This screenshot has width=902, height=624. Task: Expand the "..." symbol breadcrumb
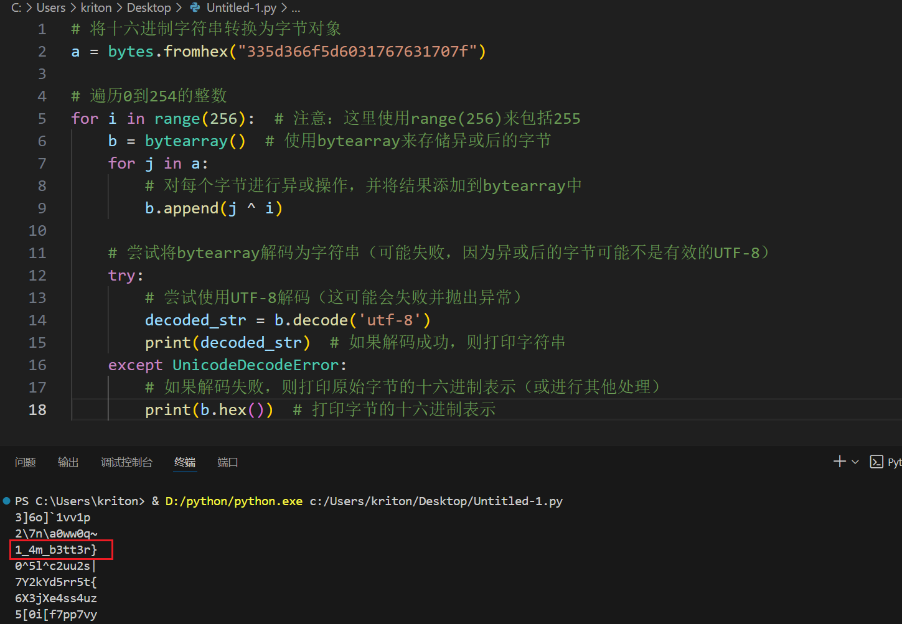[x=296, y=8]
